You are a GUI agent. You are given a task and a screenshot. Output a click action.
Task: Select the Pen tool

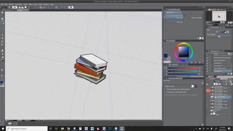pos(2,35)
